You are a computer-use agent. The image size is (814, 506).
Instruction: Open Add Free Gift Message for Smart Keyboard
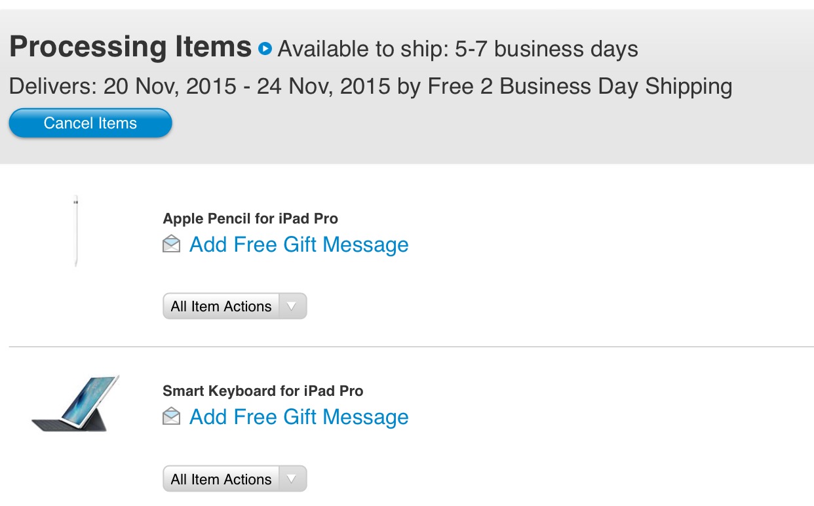(298, 417)
